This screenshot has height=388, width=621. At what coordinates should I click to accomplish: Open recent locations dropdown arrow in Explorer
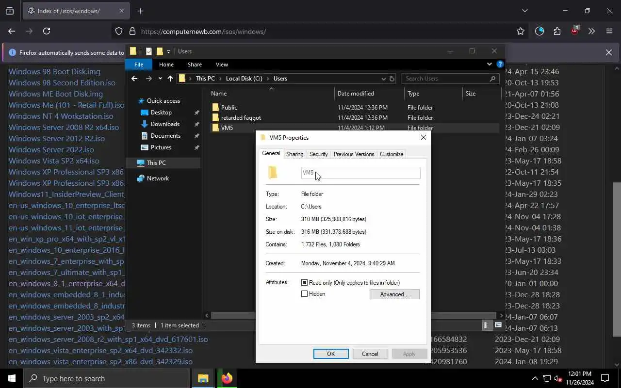tap(160, 79)
